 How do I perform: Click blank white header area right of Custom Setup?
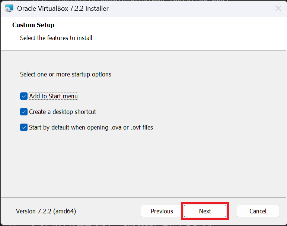coord(168,30)
